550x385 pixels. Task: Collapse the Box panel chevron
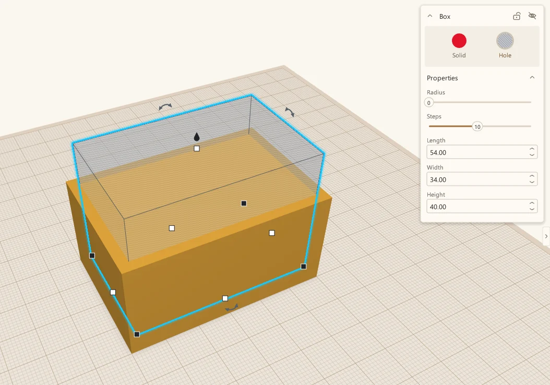pyautogui.click(x=429, y=16)
